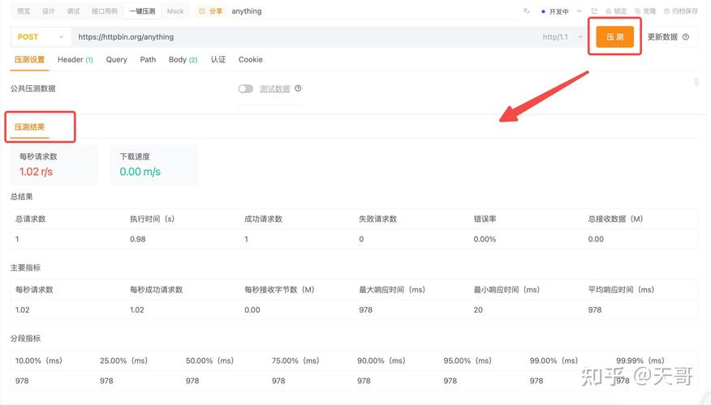This screenshot has height=405, width=711.
Task: Click the URL field with httpbin.org/anything
Action: click(304, 36)
